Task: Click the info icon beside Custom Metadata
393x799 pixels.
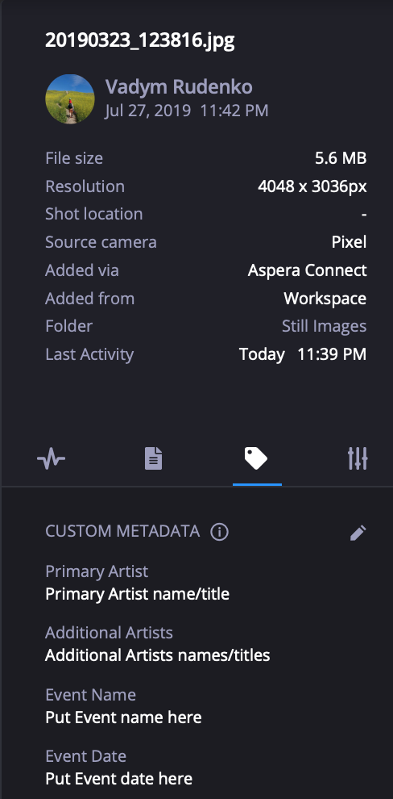Action: (x=220, y=532)
